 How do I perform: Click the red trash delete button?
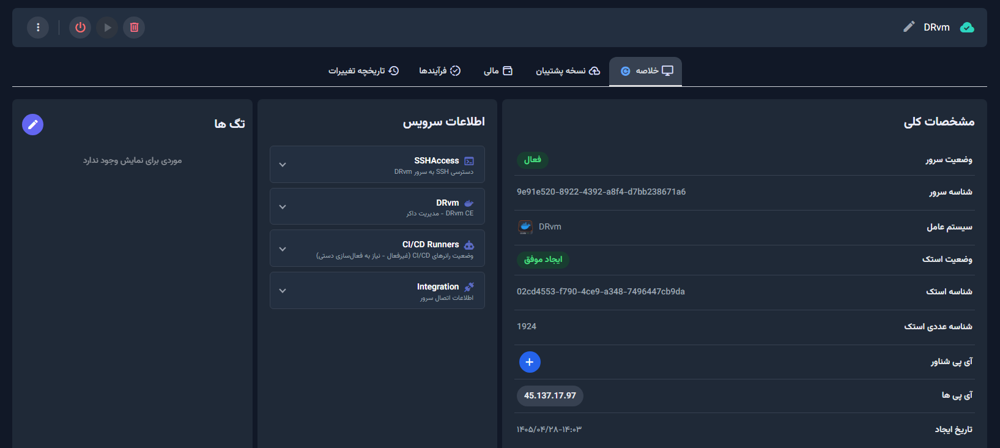coord(134,28)
